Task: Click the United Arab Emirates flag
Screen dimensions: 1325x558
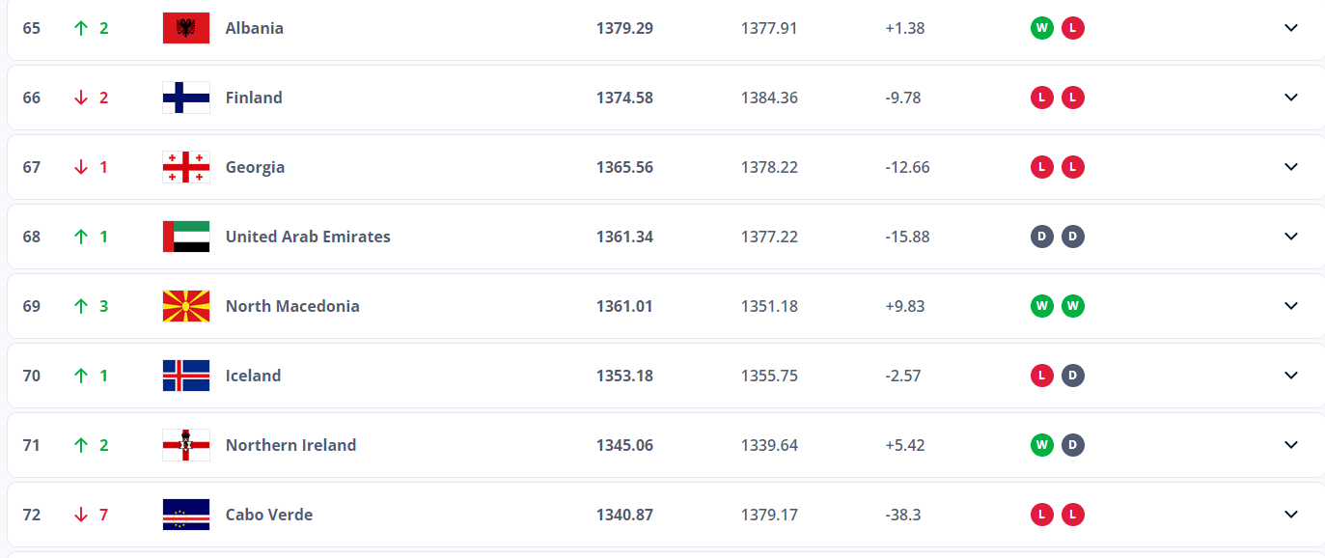Action: click(x=186, y=237)
